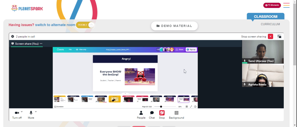
Task: Open the Chat panel
Action: pos(152,115)
